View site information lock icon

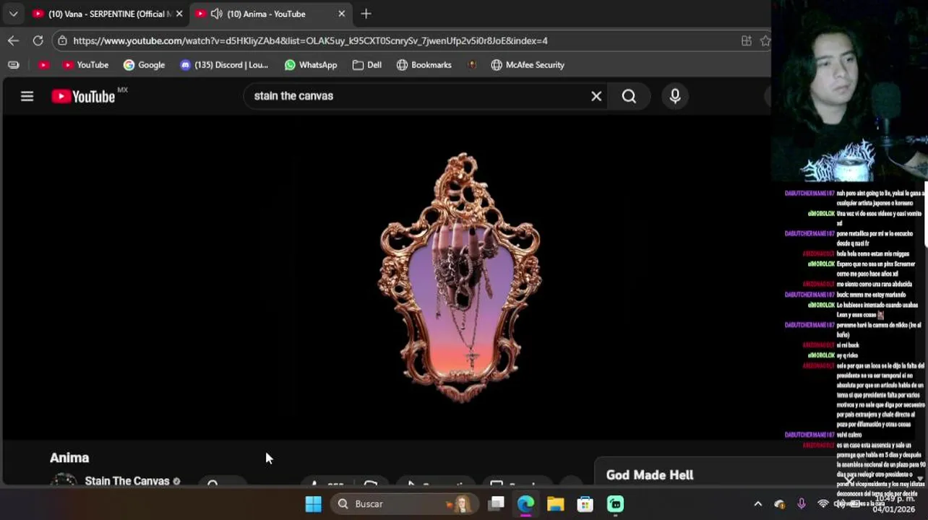(x=62, y=40)
